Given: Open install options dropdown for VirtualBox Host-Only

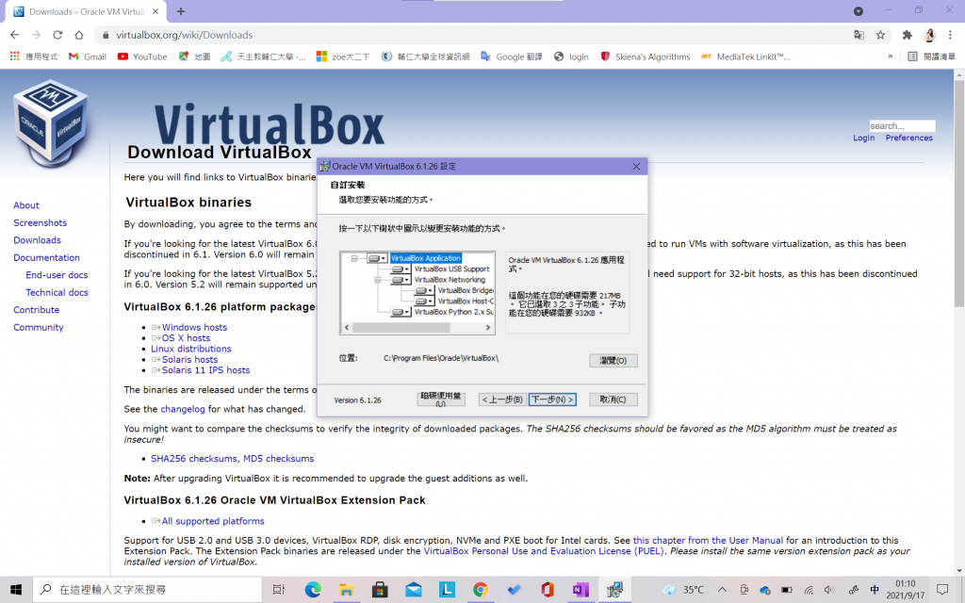Looking at the screenshot, I should click(424, 301).
